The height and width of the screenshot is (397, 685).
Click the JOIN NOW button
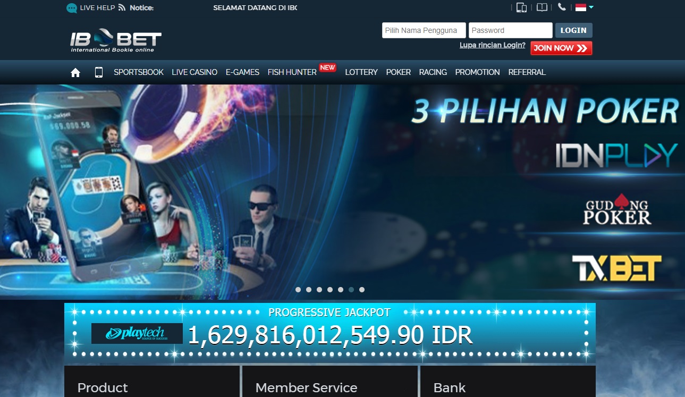point(561,48)
